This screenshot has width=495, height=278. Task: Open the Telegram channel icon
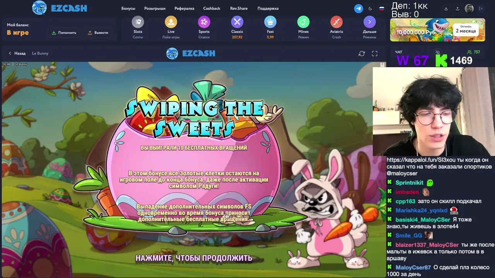pyautogui.click(x=358, y=8)
